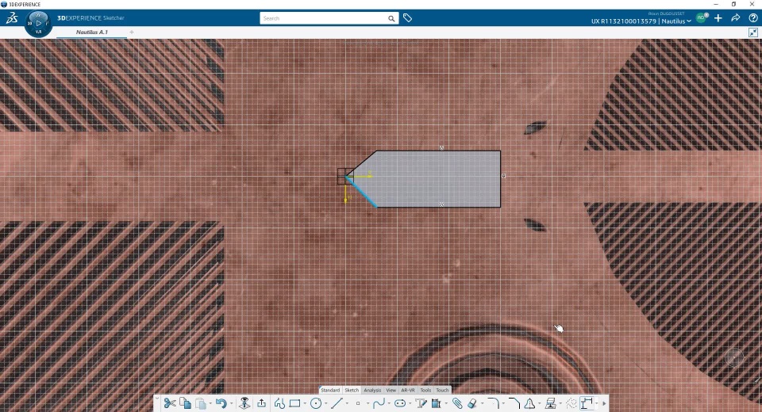762x412 pixels.
Task: Select the Eraser quick trim tool
Action: pyautogui.click(x=472, y=403)
